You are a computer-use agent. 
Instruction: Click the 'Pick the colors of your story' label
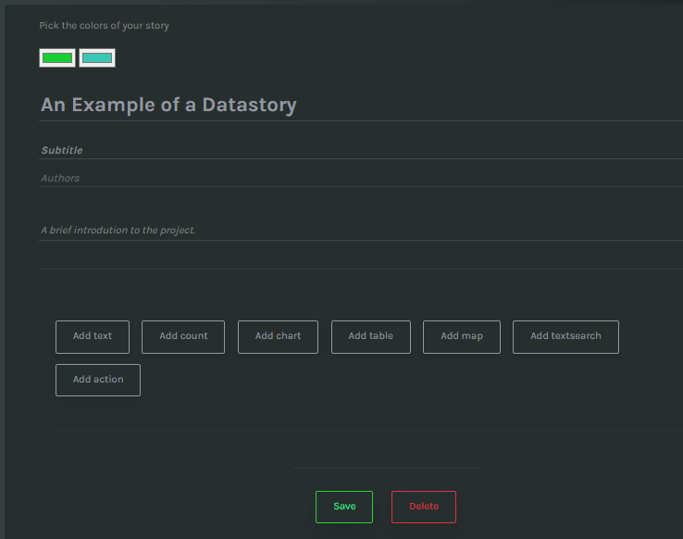105,26
